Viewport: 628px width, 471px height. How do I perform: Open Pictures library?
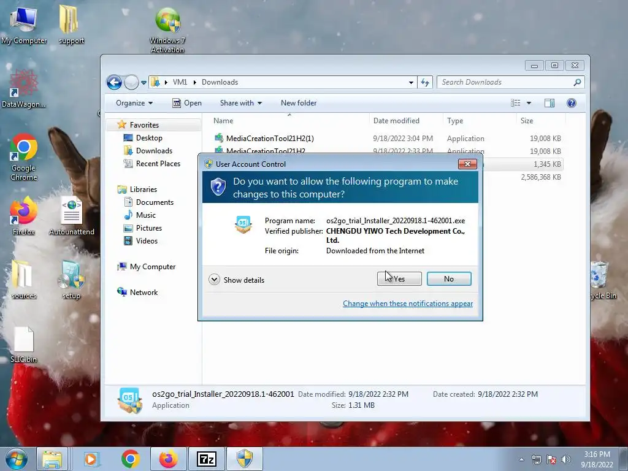(149, 228)
